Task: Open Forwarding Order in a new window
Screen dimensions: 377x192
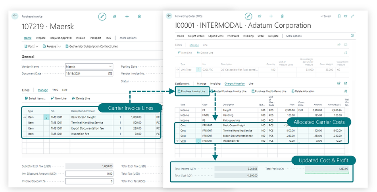Action: pos(346,16)
